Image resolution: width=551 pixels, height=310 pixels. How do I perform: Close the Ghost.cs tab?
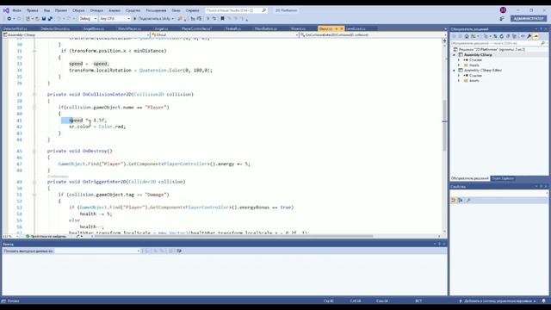click(x=342, y=28)
